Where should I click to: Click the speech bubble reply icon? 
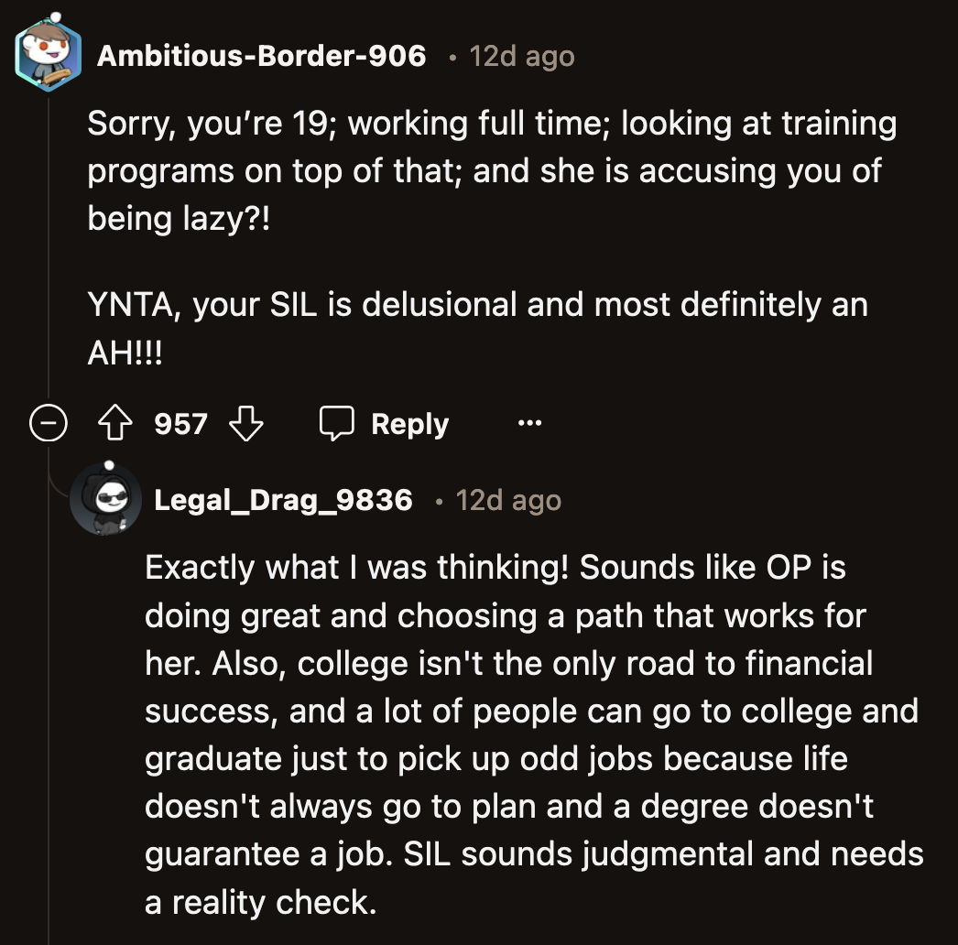[x=337, y=424]
